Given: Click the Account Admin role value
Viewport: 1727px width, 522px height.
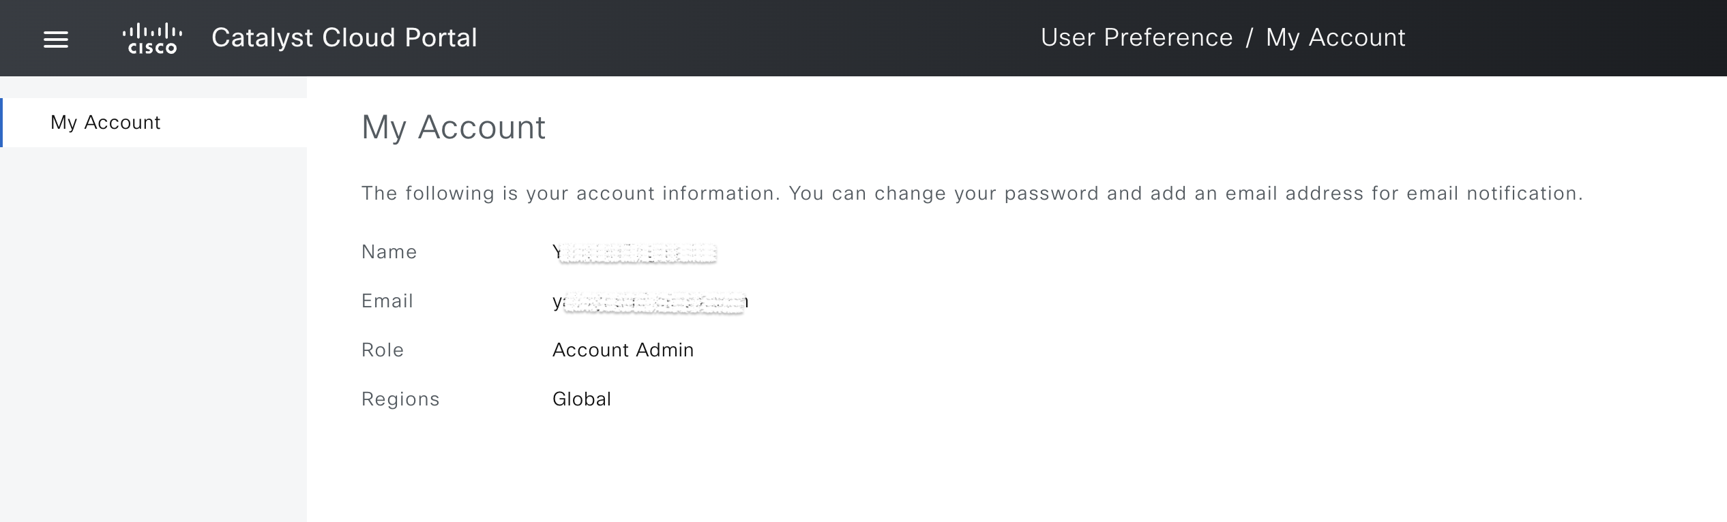Looking at the screenshot, I should 623,350.
